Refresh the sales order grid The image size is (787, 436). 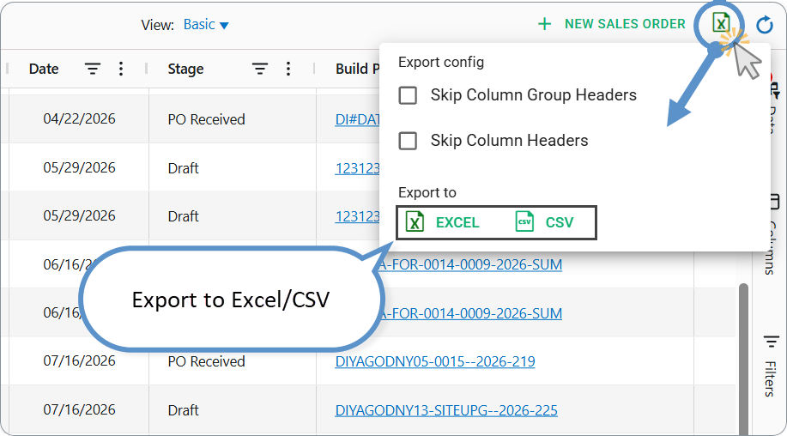pyautogui.click(x=765, y=24)
